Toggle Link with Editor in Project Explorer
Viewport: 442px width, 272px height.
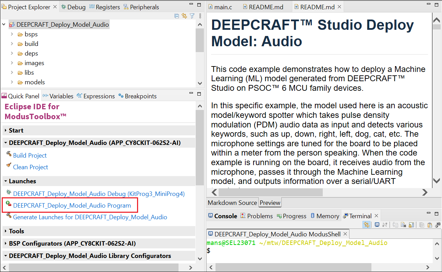click(184, 16)
